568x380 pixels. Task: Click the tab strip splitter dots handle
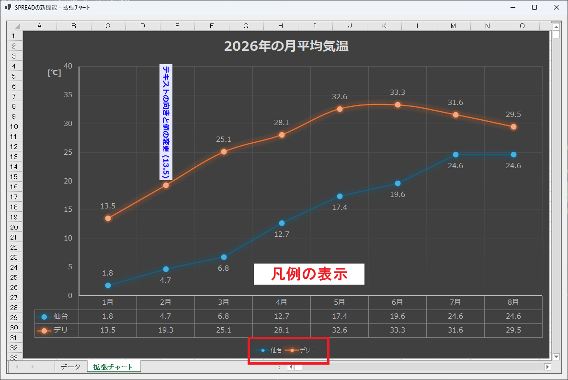pyautogui.click(x=280, y=367)
